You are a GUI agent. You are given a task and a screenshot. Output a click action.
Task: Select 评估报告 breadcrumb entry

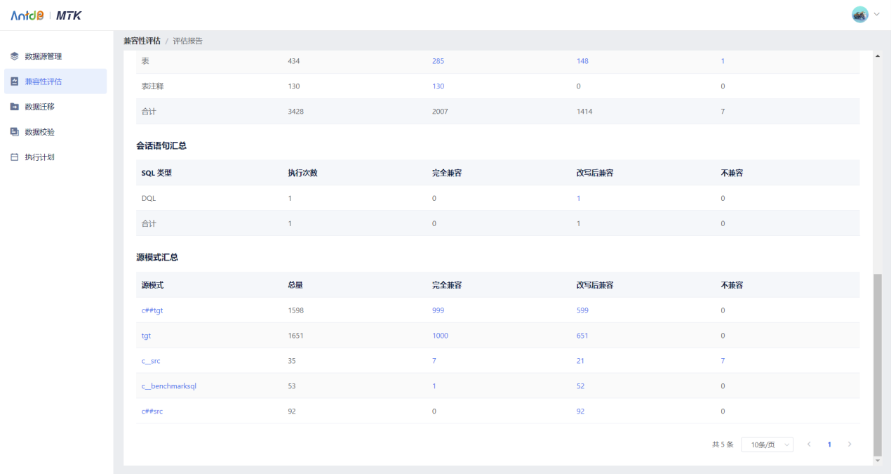click(187, 41)
